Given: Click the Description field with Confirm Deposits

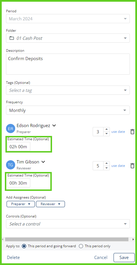Looking at the screenshot, I should coord(68,64).
